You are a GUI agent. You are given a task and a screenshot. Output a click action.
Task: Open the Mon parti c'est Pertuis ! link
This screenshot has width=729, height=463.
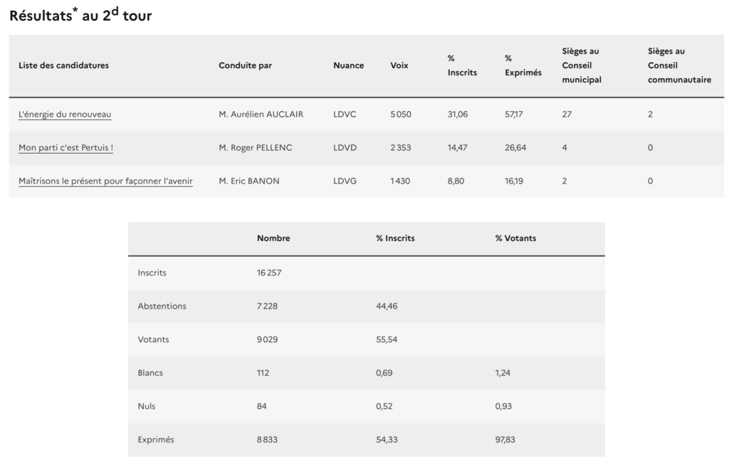[x=66, y=148]
